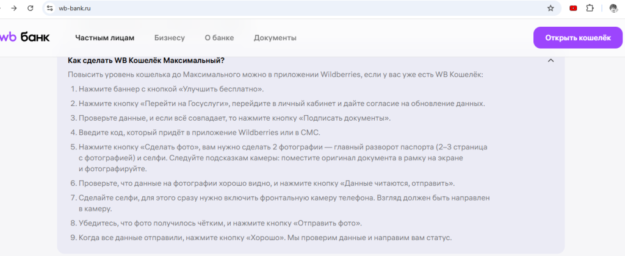Open site information icon in address bar
625x256 pixels.
pyautogui.click(x=50, y=8)
